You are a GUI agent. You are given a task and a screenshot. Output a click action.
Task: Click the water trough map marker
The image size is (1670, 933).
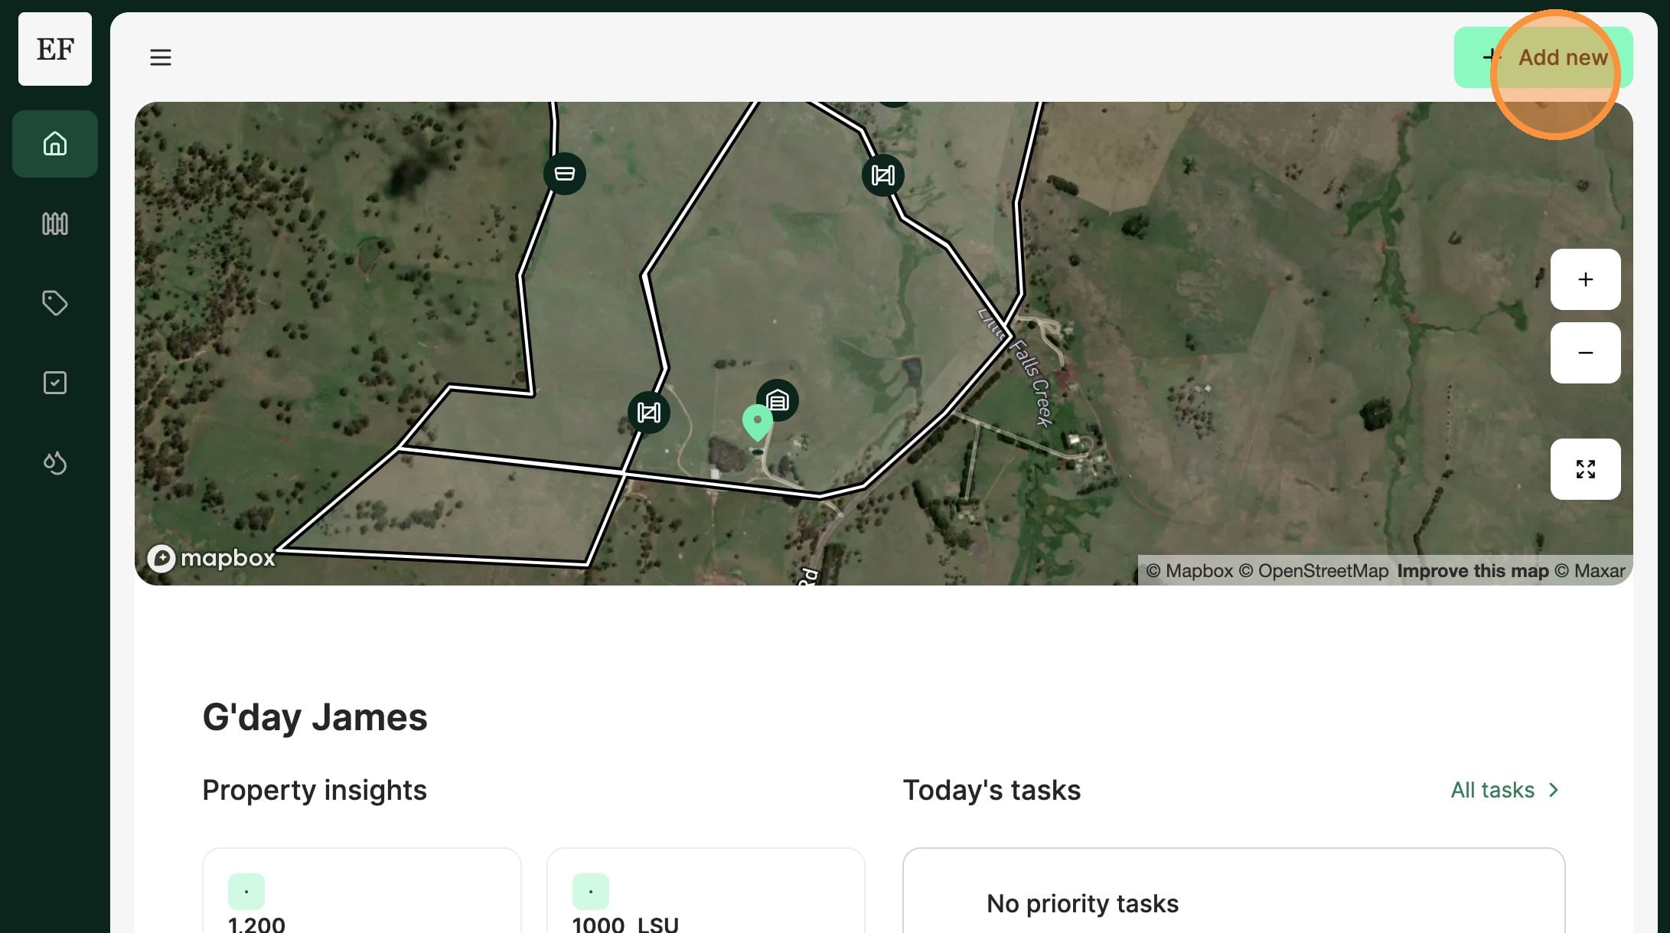(x=565, y=174)
